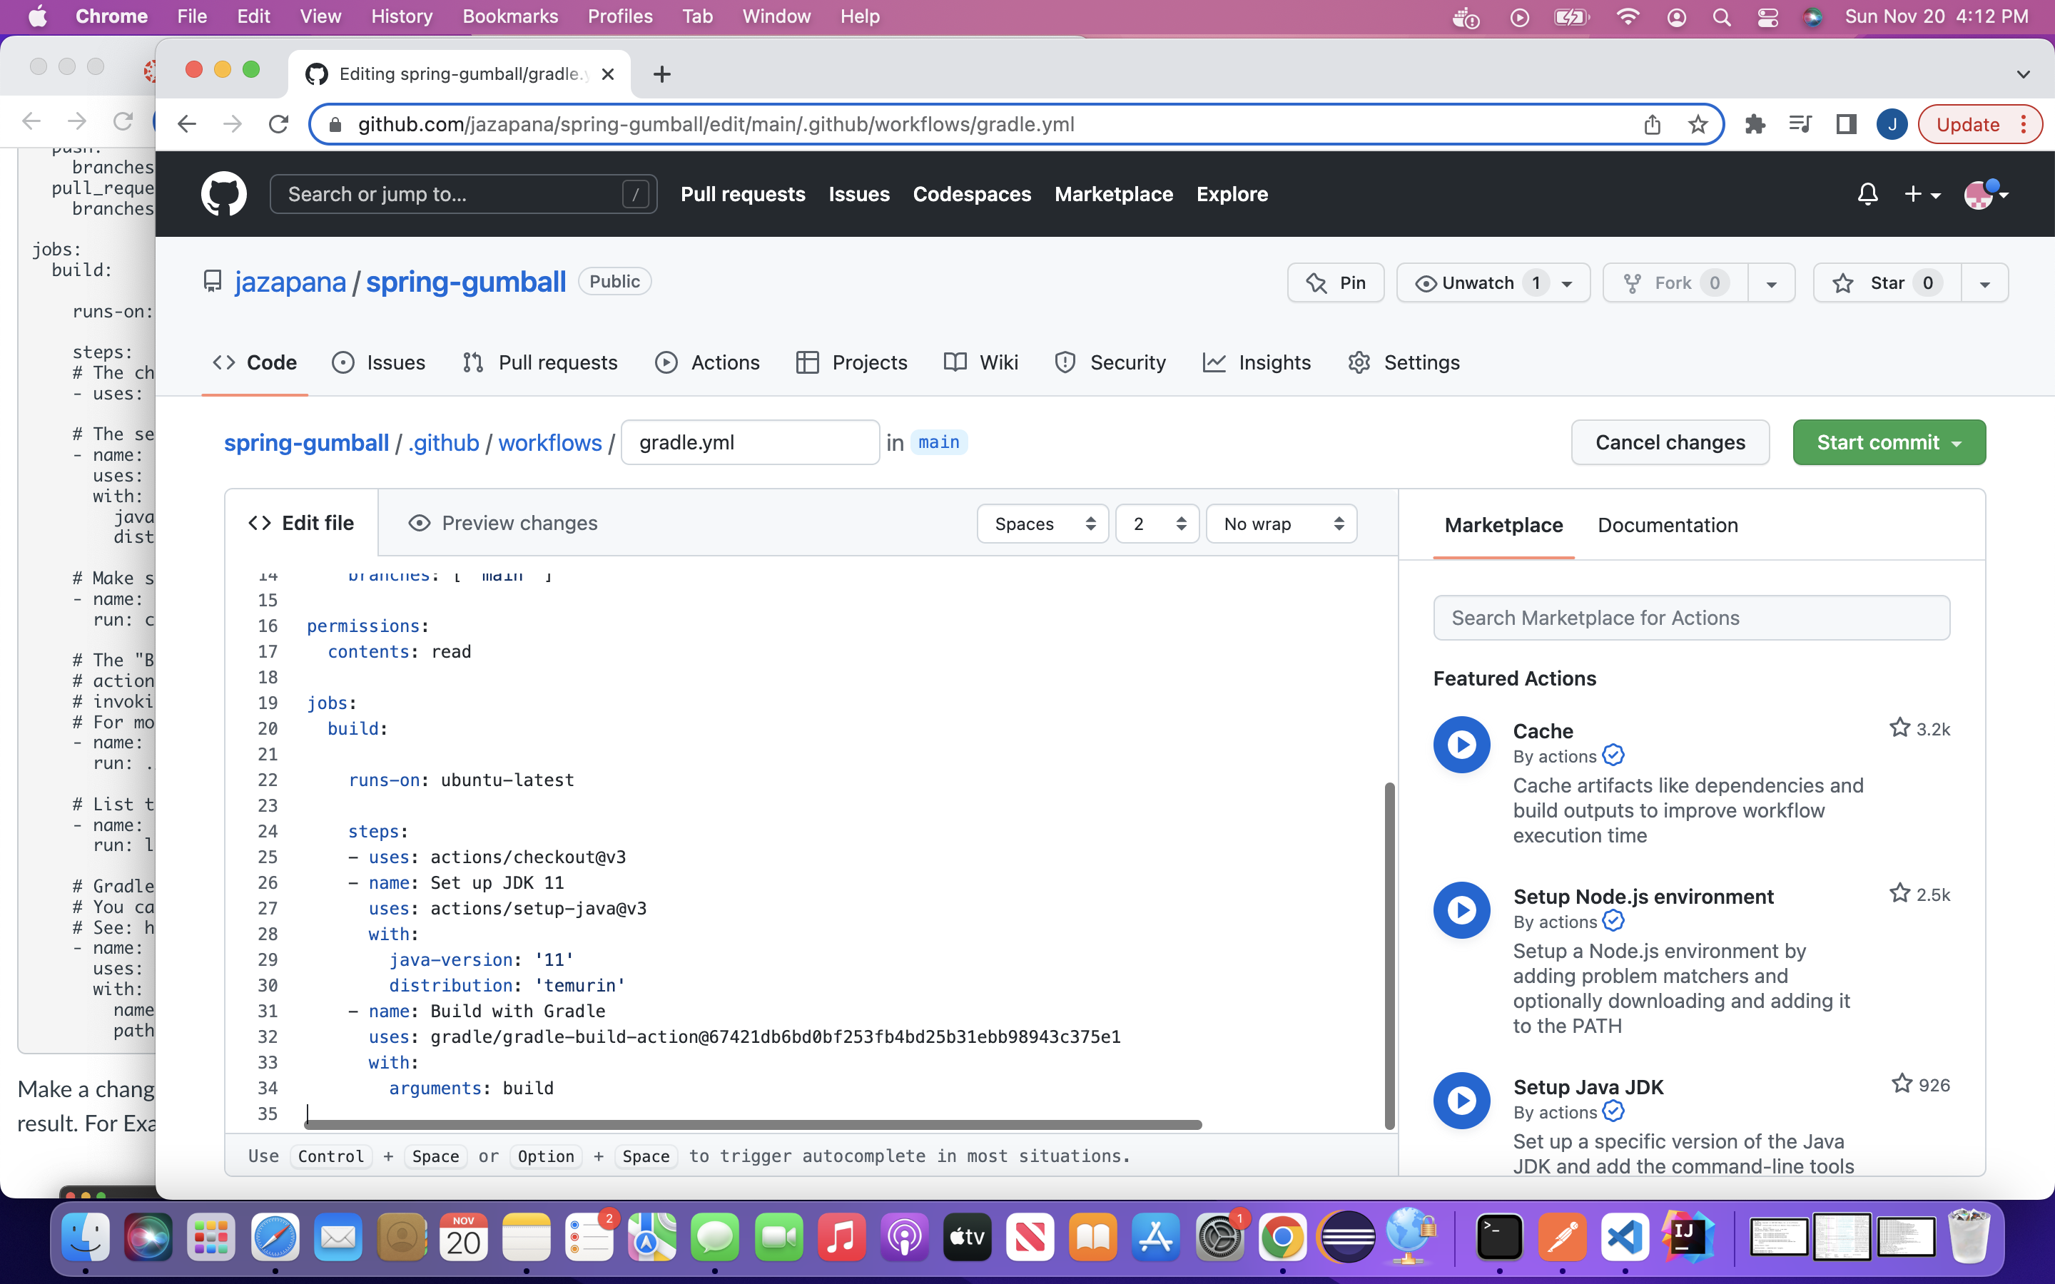Image resolution: width=2055 pixels, height=1284 pixels.
Task: Open the Bookmarks menu
Action: pos(509,16)
